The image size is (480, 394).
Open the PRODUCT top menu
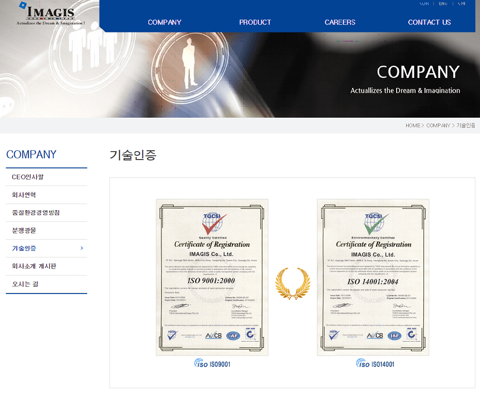pyautogui.click(x=255, y=22)
